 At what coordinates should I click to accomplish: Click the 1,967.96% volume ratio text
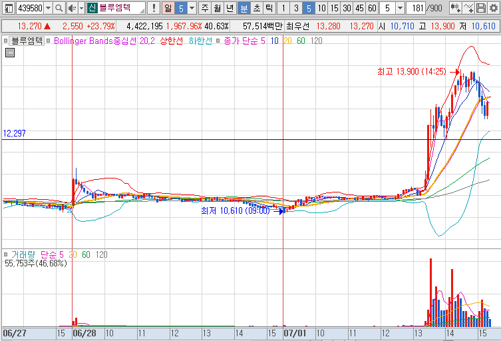coord(184,26)
